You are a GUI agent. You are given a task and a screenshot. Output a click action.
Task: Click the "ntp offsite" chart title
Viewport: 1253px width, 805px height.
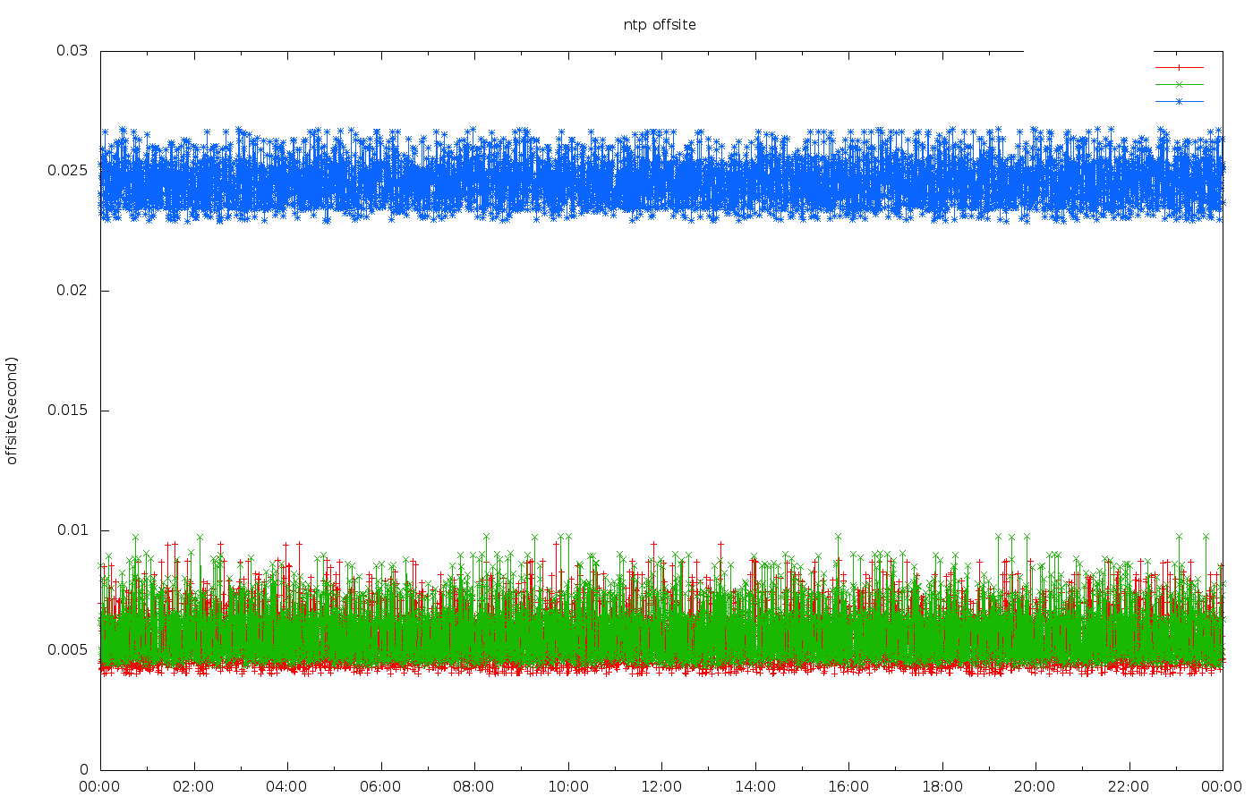[660, 25]
